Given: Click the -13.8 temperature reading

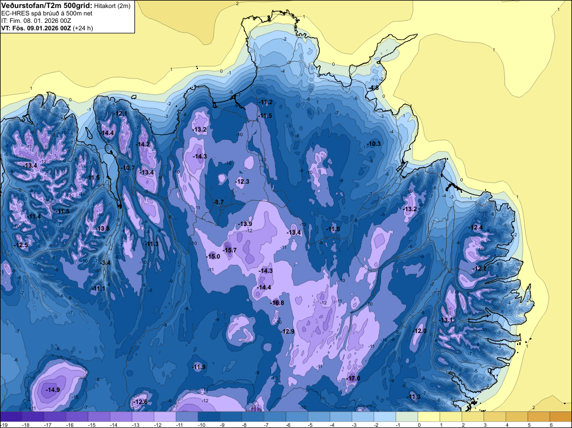Looking at the screenshot, I should [103, 228].
